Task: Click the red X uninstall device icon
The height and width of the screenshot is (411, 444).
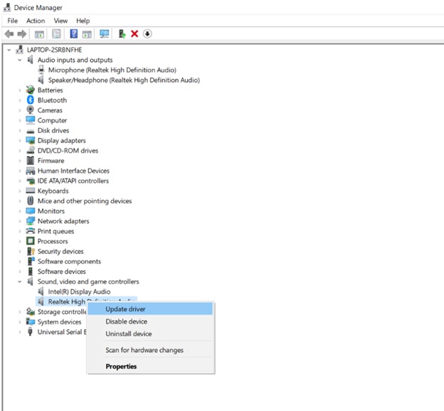Action: click(x=134, y=33)
